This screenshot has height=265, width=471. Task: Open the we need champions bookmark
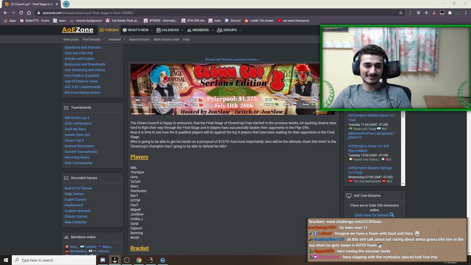(x=293, y=21)
